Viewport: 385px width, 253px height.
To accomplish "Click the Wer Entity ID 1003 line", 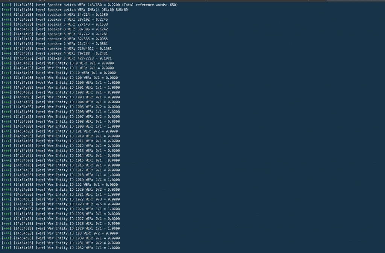I will 61,97.
